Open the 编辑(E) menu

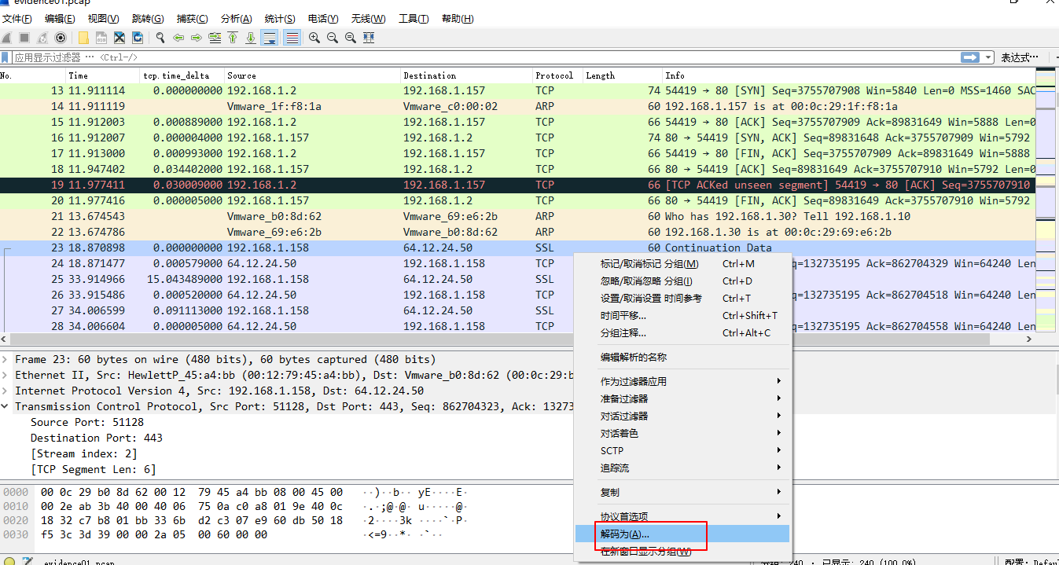(x=60, y=19)
